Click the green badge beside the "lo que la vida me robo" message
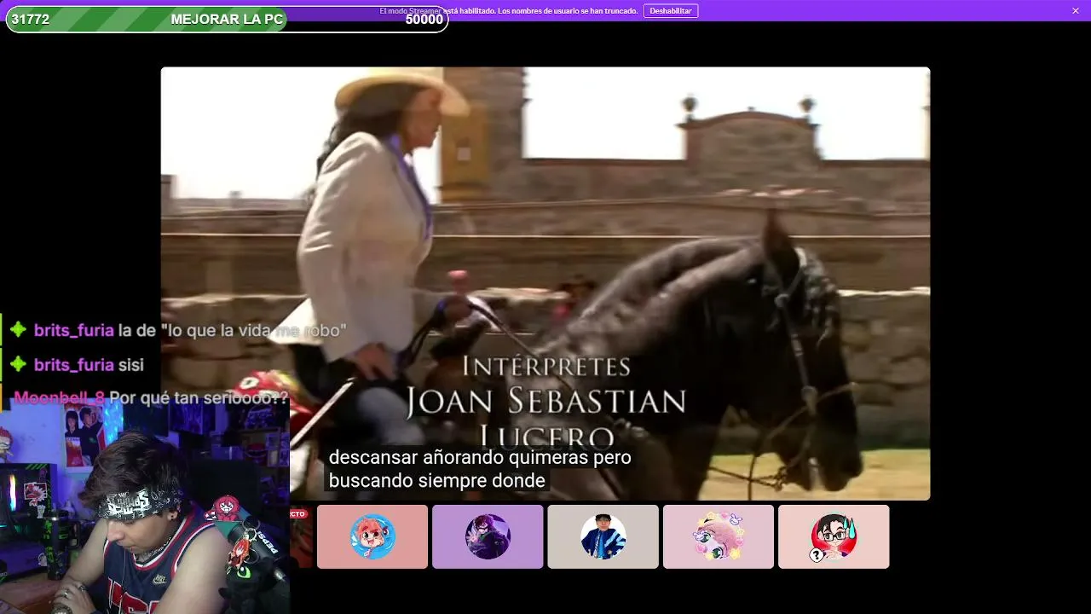1091x614 pixels. (x=18, y=330)
